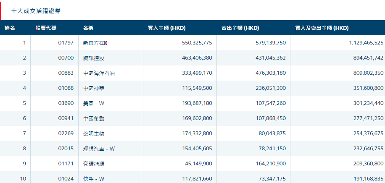The image size is (385, 183).
Task: Click the name 新東方在
Action: coord(95,43)
